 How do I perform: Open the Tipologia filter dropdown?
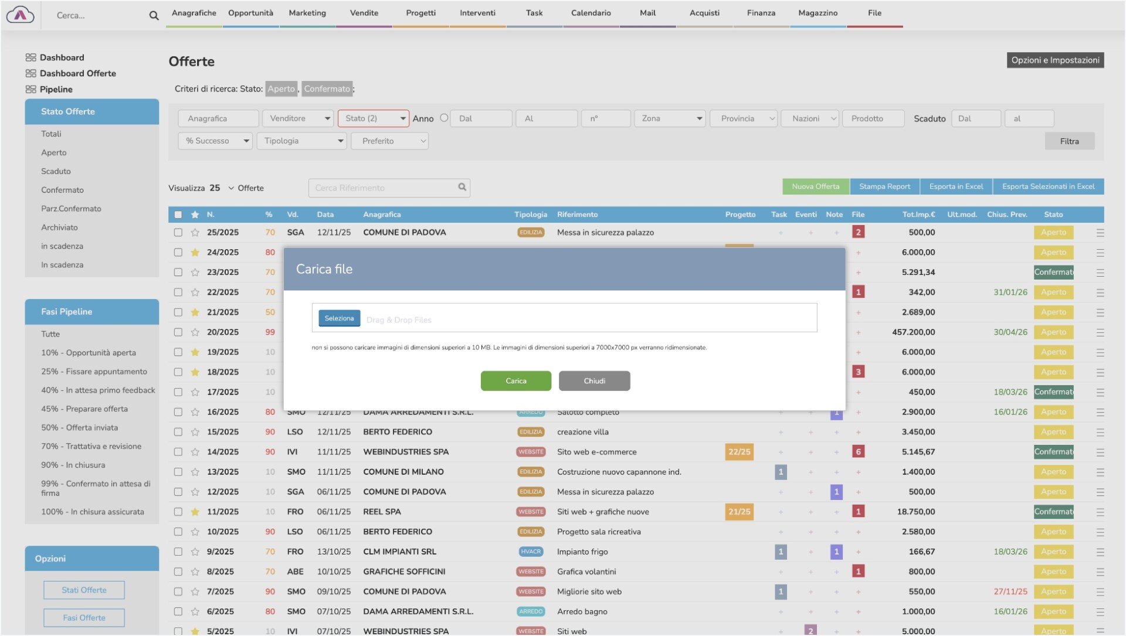[302, 141]
